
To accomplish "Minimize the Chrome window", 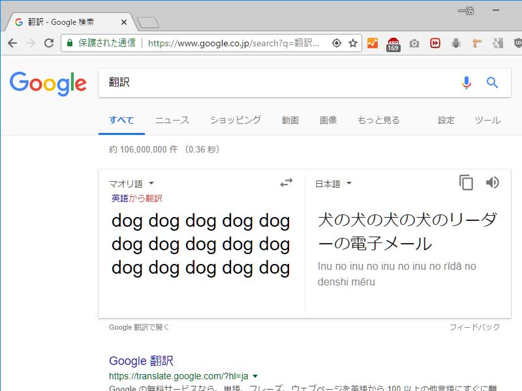I will [x=496, y=10].
